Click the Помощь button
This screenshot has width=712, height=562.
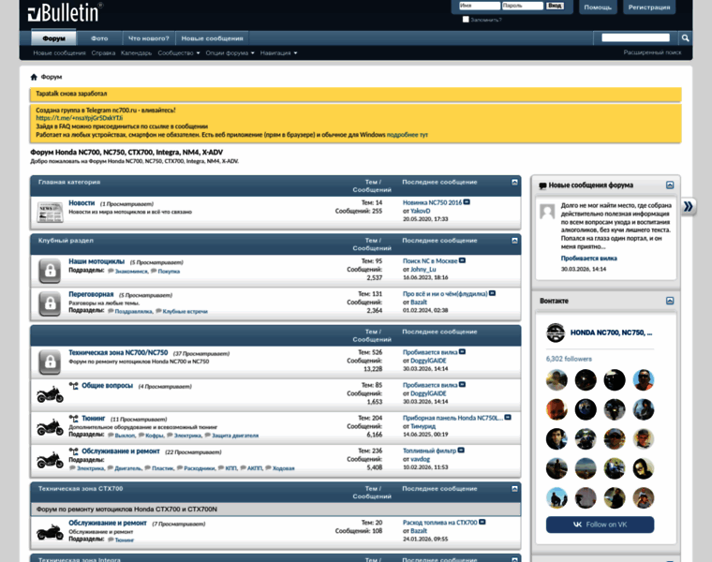click(x=598, y=7)
